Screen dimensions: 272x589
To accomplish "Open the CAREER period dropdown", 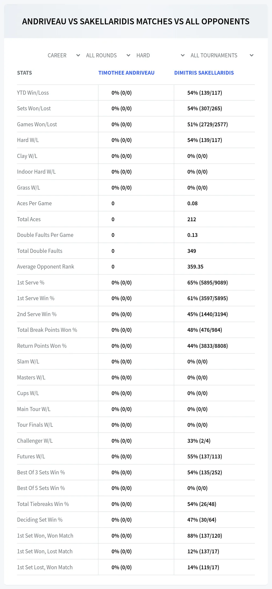I will pos(63,55).
